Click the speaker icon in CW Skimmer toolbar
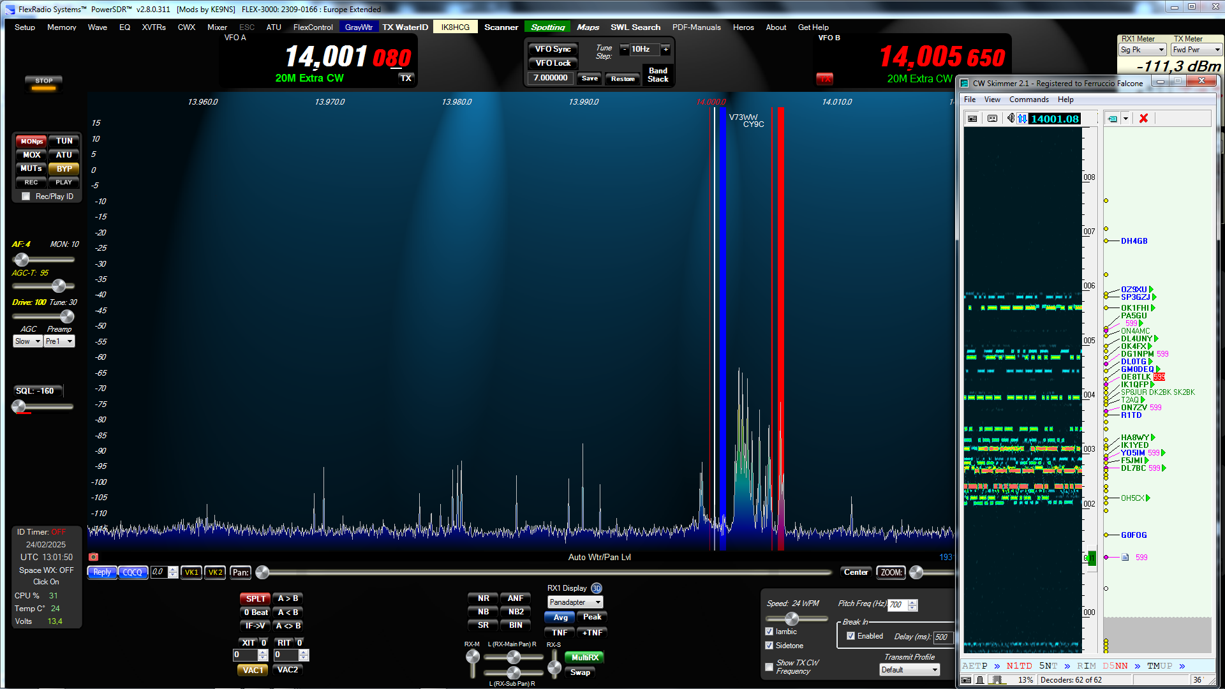This screenshot has width=1225, height=689. [x=1011, y=119]
